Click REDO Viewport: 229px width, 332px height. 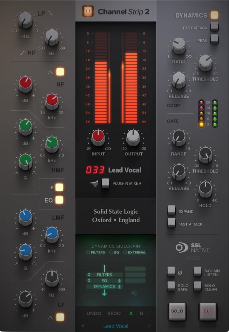[114, 313]
